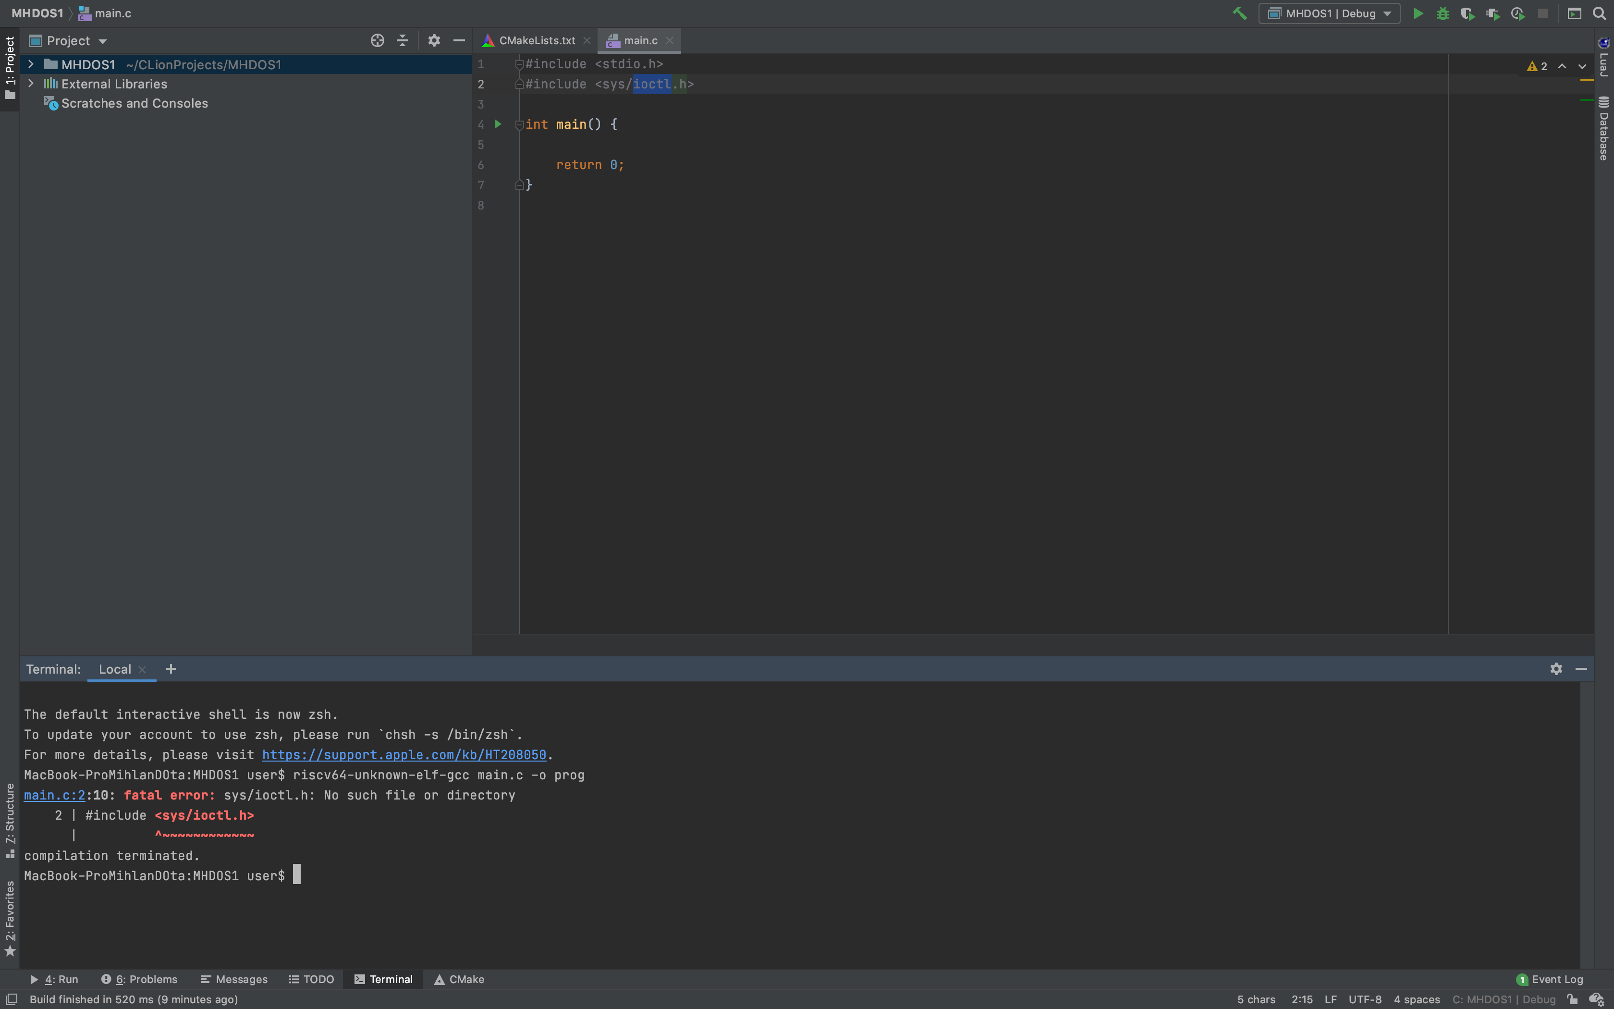Click run gutter arrow beside main()
The height and width of the screenshot is (1009, 1614).
pos(498,124)
